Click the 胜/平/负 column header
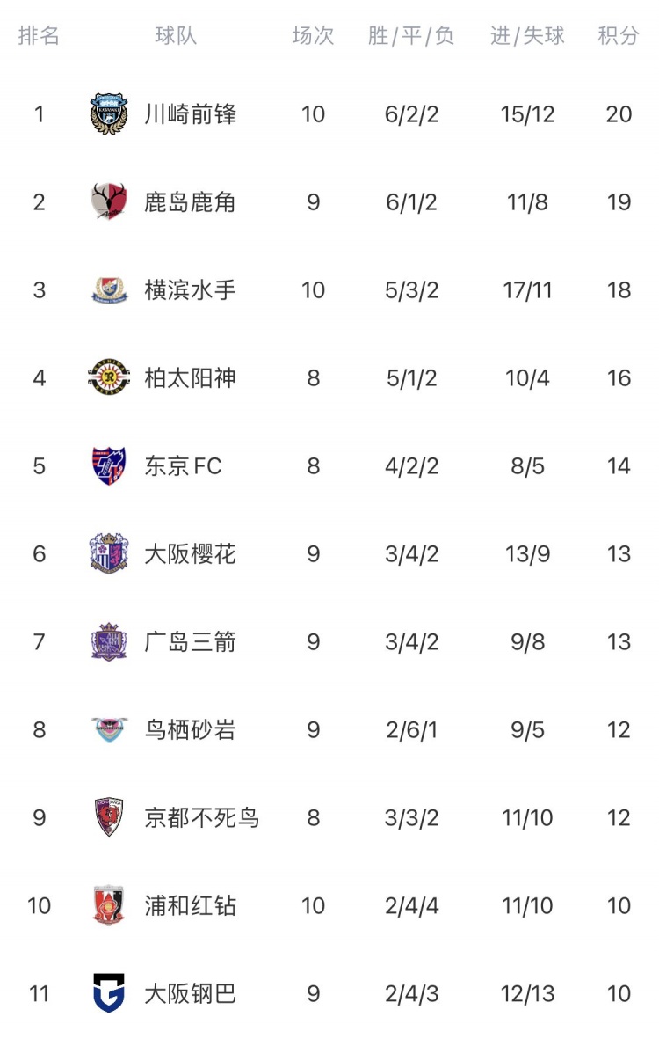Viewport: 659px width, 1039px height. tap(411, 35)
